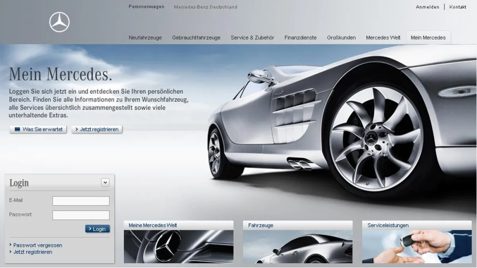This screenshot has height=268, width=477.
Task: Click the Jetzt registrieren button
Action: point(97,129)
